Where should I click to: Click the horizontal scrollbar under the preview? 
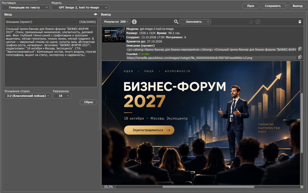coord(208,187)
